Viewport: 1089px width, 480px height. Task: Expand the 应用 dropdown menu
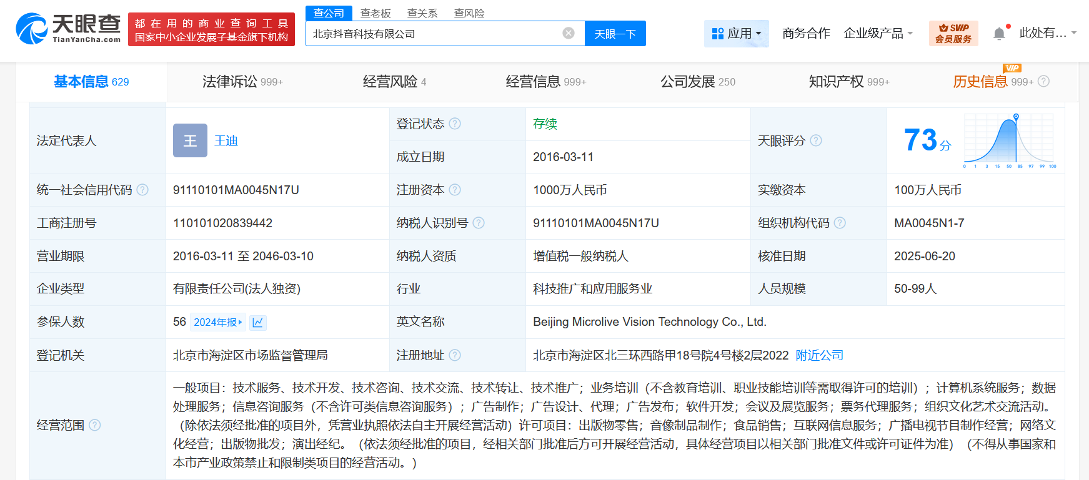pos(737,34)
